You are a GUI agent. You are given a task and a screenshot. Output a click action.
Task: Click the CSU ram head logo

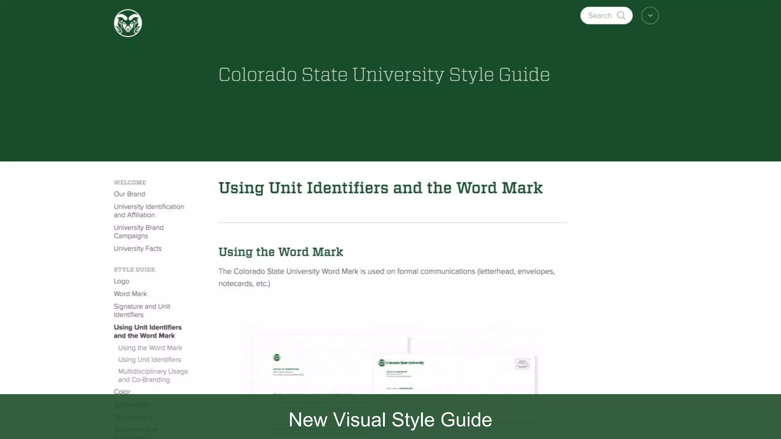pos(128,23)
